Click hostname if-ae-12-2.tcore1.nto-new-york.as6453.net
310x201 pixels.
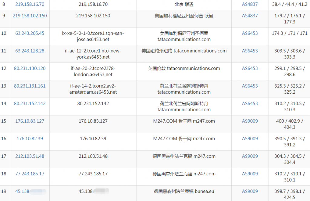pyautogui.click(x=93, y=54)
